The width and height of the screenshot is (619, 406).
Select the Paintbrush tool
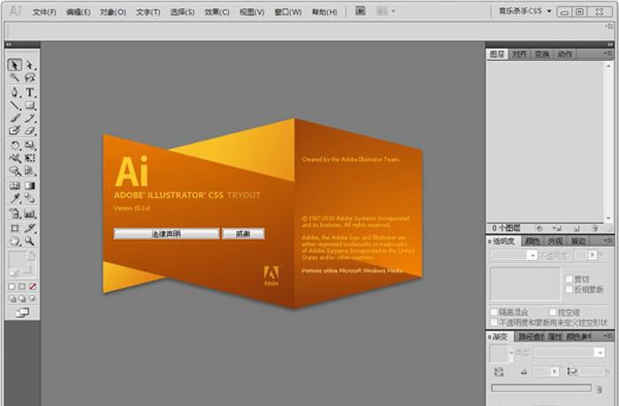pos(15,118)
